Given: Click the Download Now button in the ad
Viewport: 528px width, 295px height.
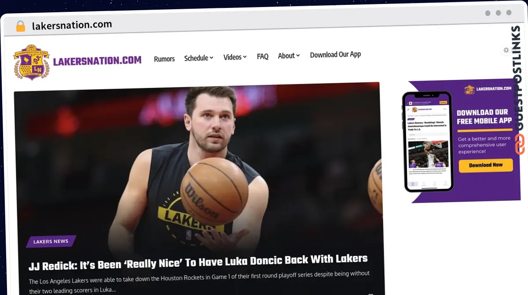Looking at the screenshot, I should click(x=486, y=165).
